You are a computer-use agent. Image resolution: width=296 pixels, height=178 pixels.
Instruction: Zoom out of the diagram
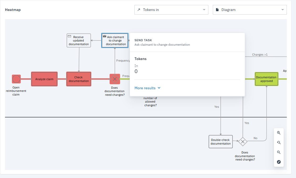click(x=279, y=152)
